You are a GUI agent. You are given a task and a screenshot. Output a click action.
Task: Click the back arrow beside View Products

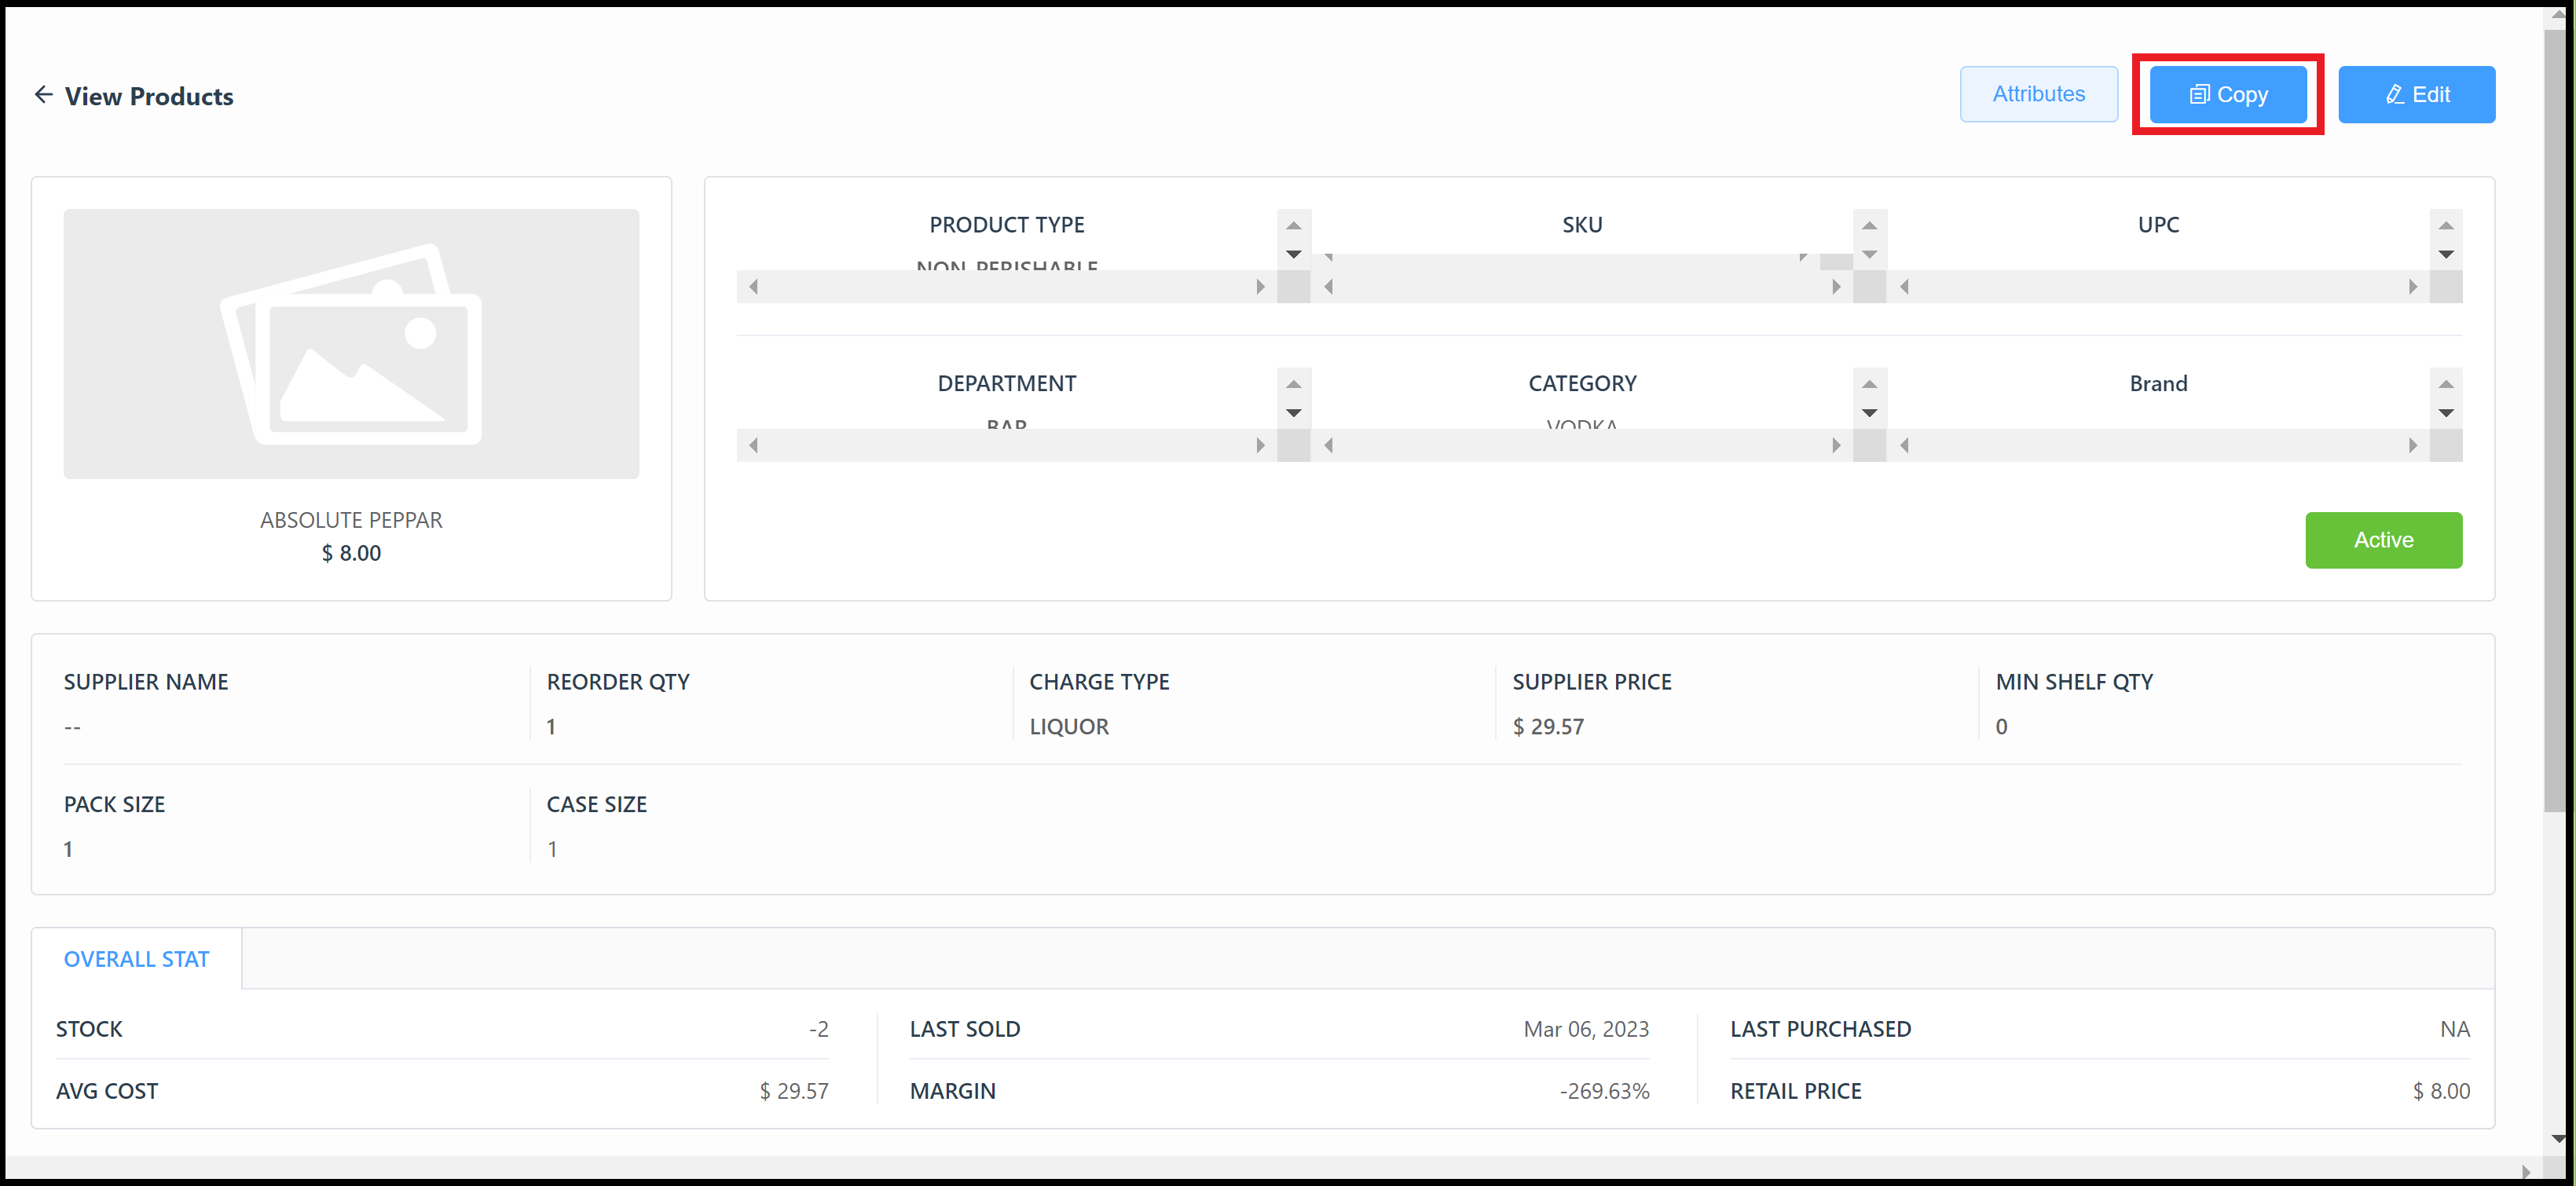(x=43, y=95)
